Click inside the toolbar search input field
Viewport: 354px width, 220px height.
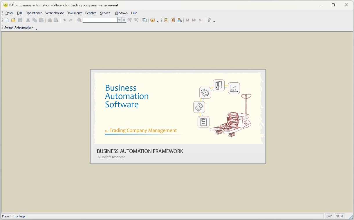(x=100, y=20)
